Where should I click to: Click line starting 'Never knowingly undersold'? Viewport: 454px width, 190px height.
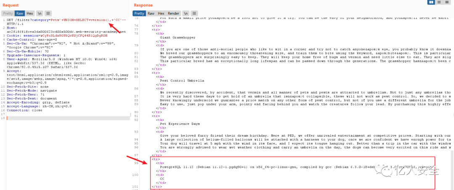click(306, 100)
